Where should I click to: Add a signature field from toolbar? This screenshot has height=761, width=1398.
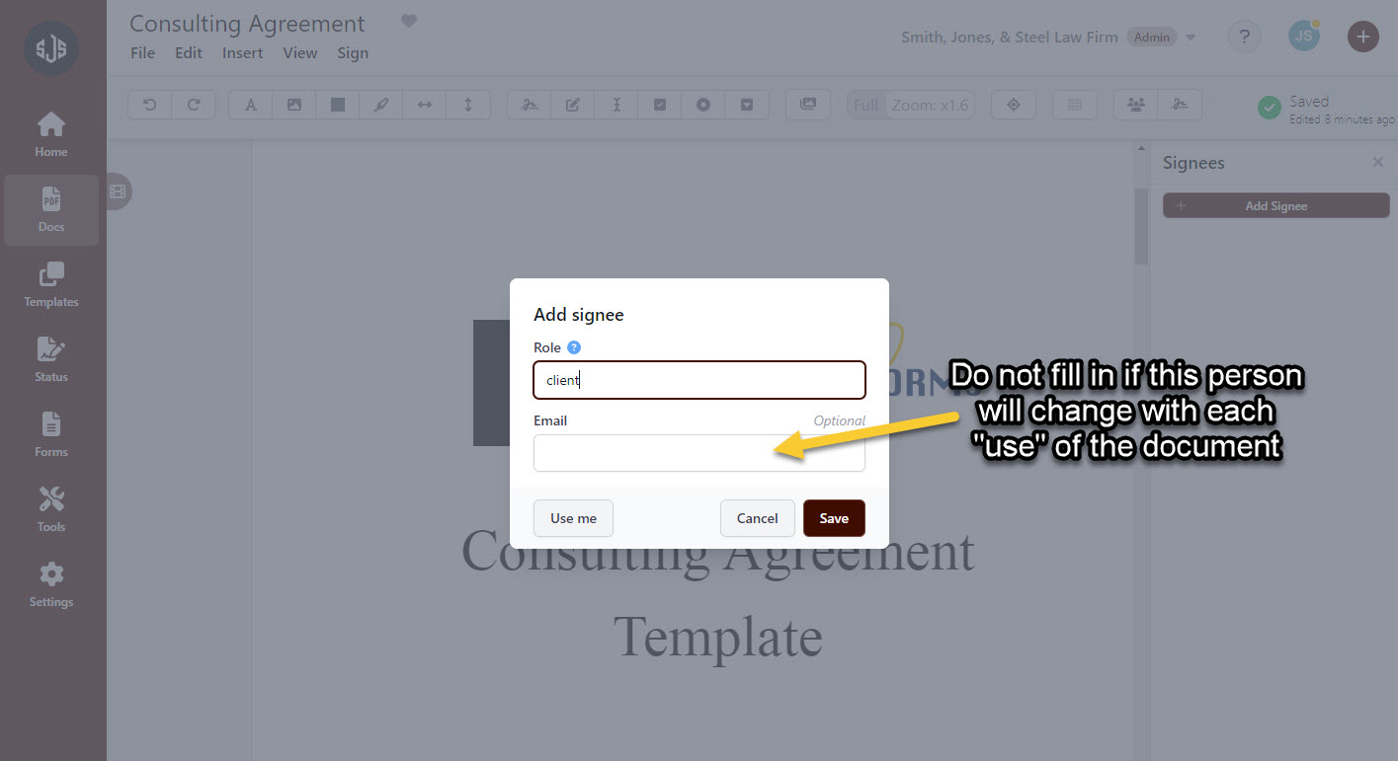[530, 105]
